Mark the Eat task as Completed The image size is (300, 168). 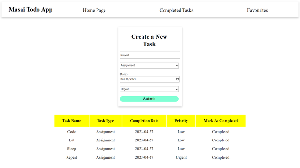(x=221, y=140)
